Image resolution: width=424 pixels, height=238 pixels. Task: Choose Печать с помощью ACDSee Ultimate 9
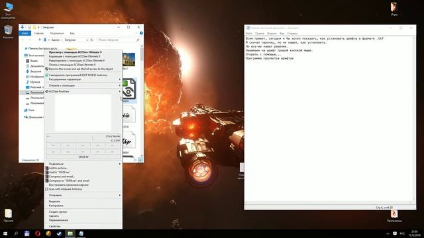(x=83, y=65)
